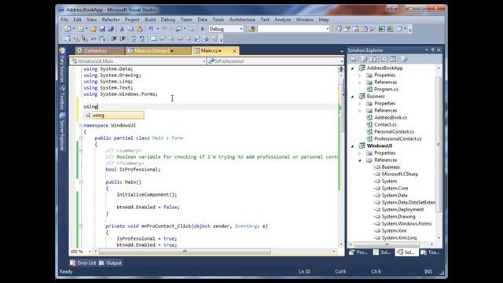Open the Architecture menu
Viewport: 503px width, 283px height.
pyautogui.click(x=242, y=20)
